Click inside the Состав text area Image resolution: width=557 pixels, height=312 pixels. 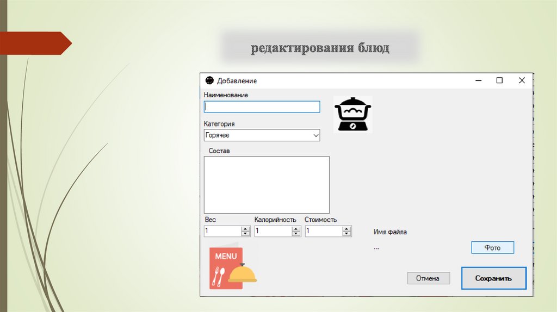click(267, 185)
